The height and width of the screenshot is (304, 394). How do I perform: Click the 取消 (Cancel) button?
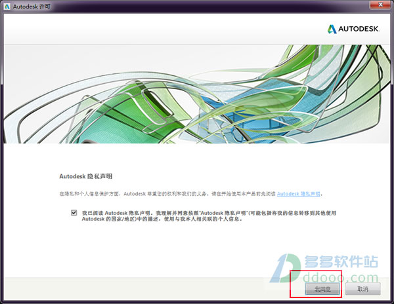363,289
